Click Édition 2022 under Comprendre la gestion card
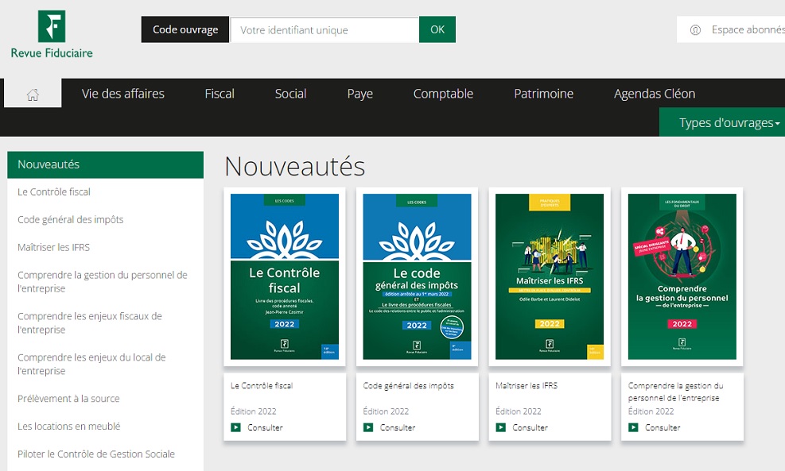The width and height of the screenshot is (785, 471). [x=651, y=411]
